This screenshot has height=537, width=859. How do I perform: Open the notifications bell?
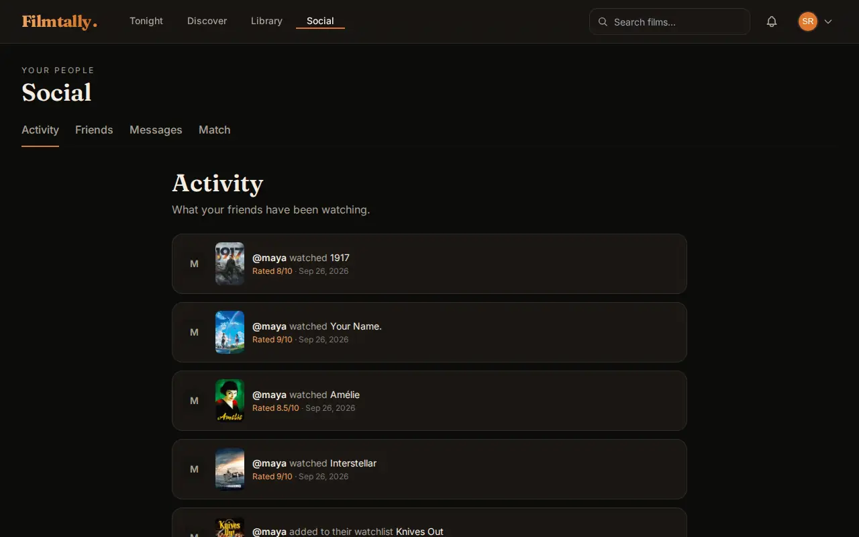772,21
